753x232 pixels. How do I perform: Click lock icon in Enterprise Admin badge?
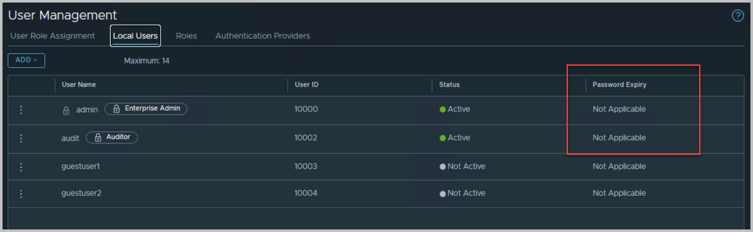(x=117, y=109)
